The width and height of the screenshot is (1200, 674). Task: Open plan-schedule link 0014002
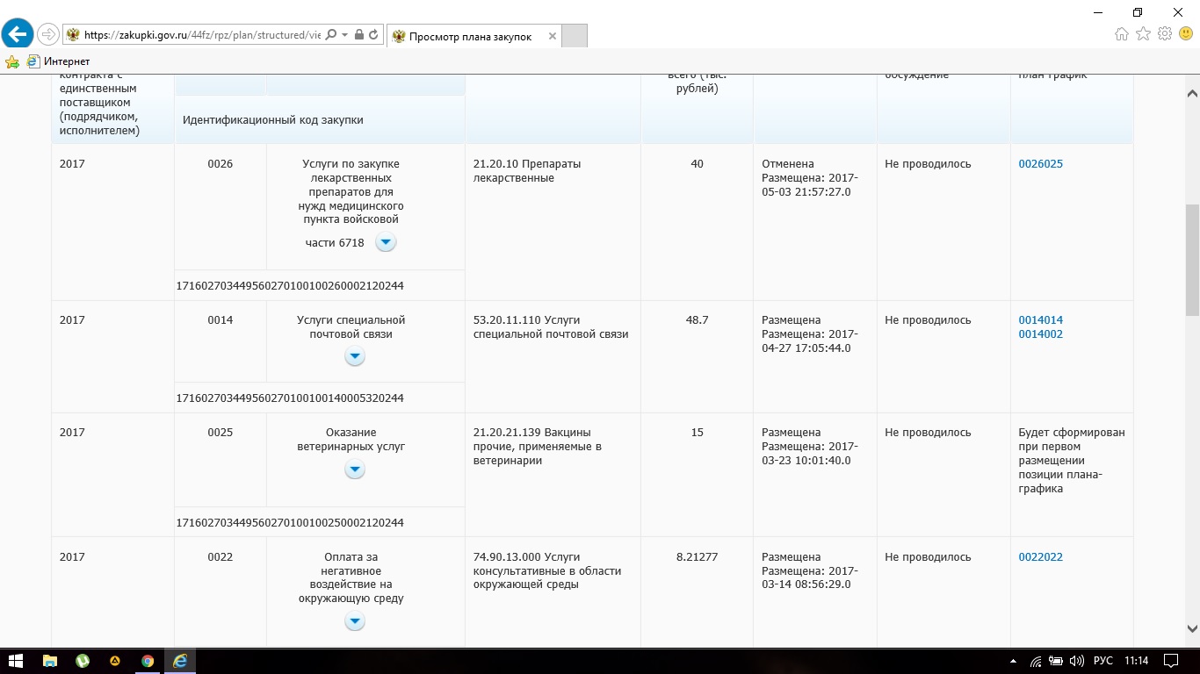click(x=1040, y=334)
